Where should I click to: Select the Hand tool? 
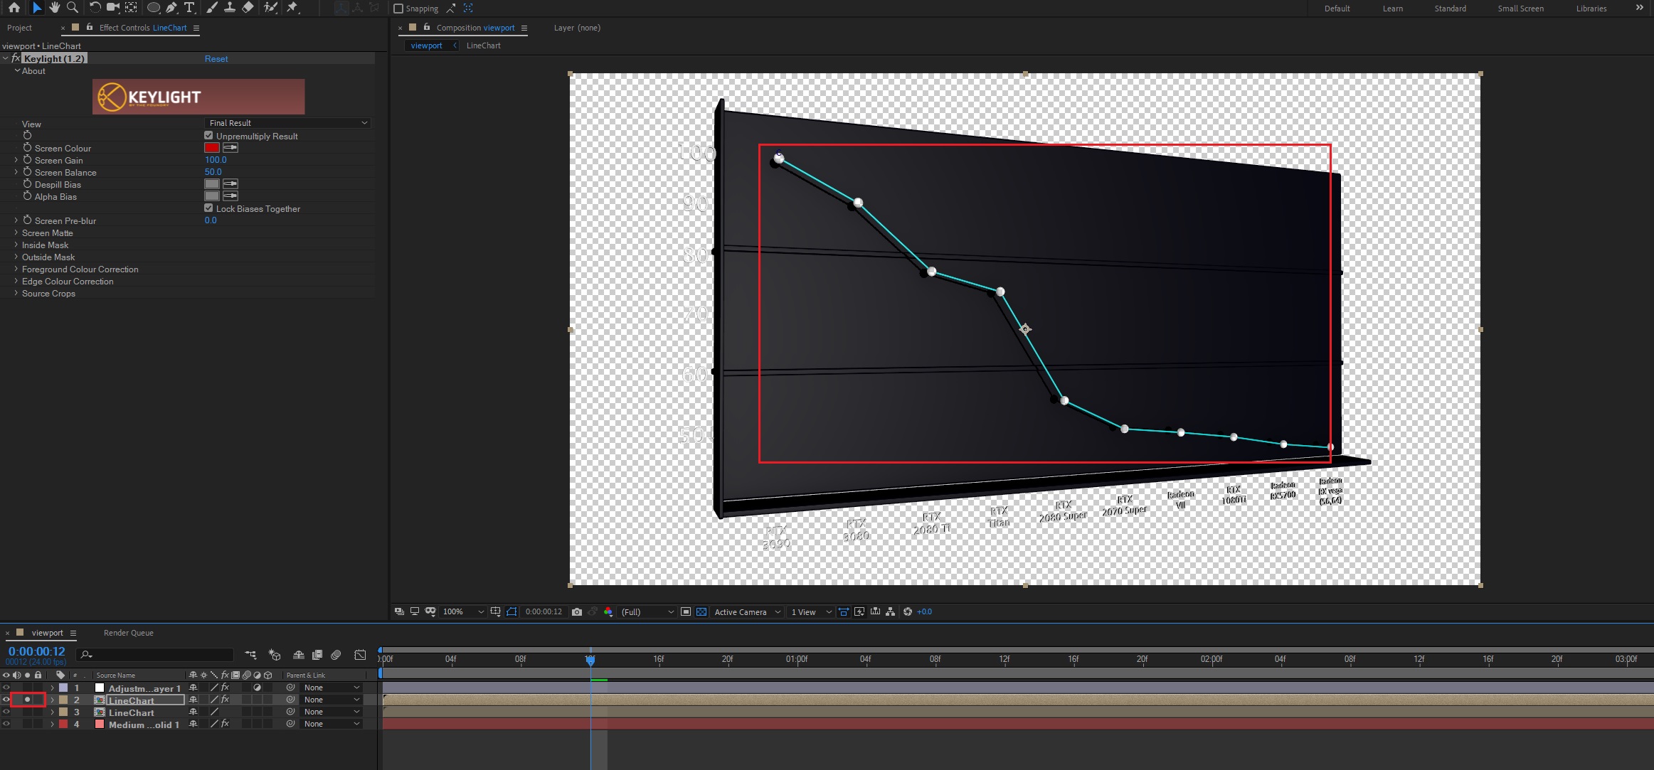coord(55,7)
